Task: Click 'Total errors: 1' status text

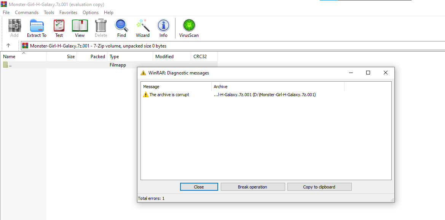Action: click(151, 198)
